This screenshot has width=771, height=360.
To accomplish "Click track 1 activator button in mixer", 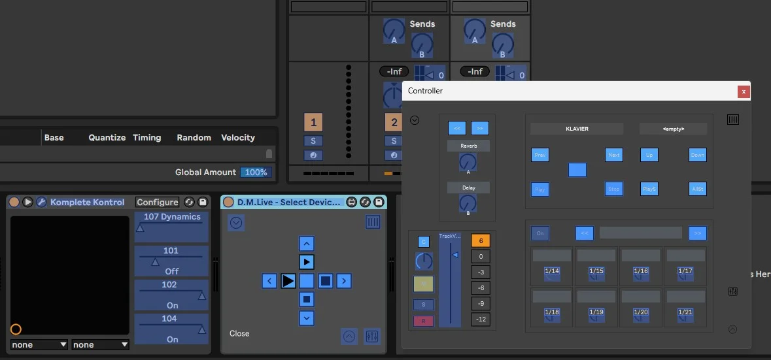I will click(x=313, y=122).
